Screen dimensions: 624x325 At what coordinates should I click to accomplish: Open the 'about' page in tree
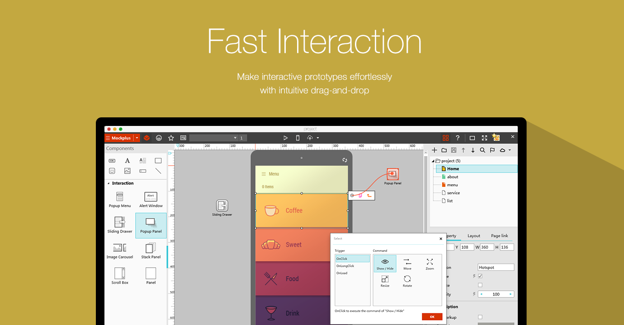[453, 177]
